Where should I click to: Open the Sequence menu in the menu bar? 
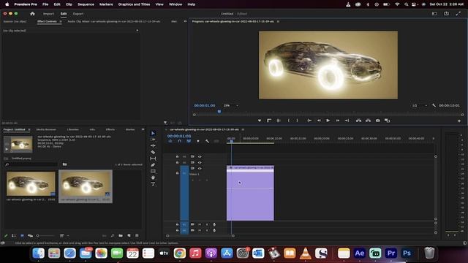pos(86,4)
